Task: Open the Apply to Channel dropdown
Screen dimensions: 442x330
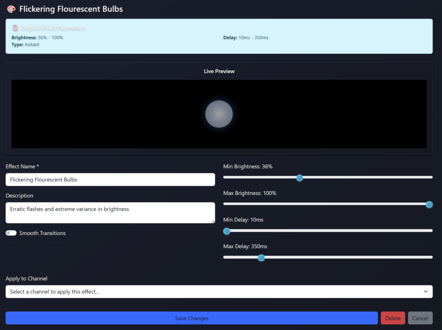Action: (x=219, y=292)
